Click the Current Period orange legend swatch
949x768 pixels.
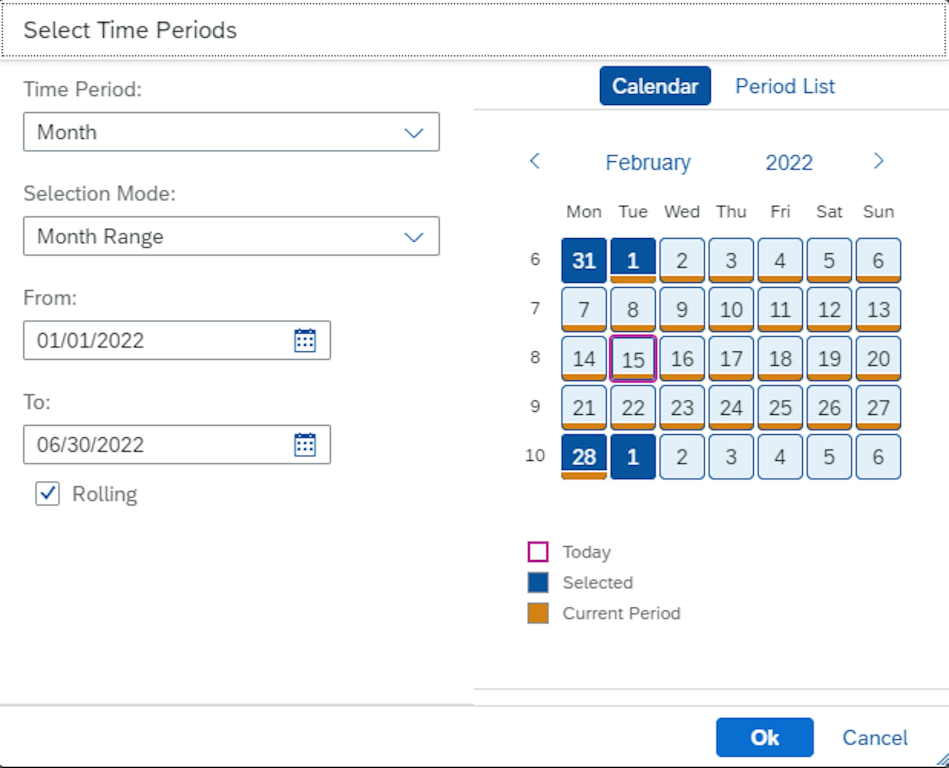point(538,613)
